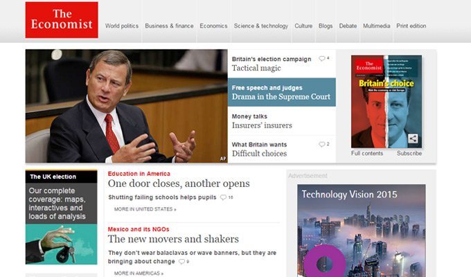The width and height of the screenshot is (471, 277).
Task: Select Money talks Insurers' insurers story
Action: point(282,120)
